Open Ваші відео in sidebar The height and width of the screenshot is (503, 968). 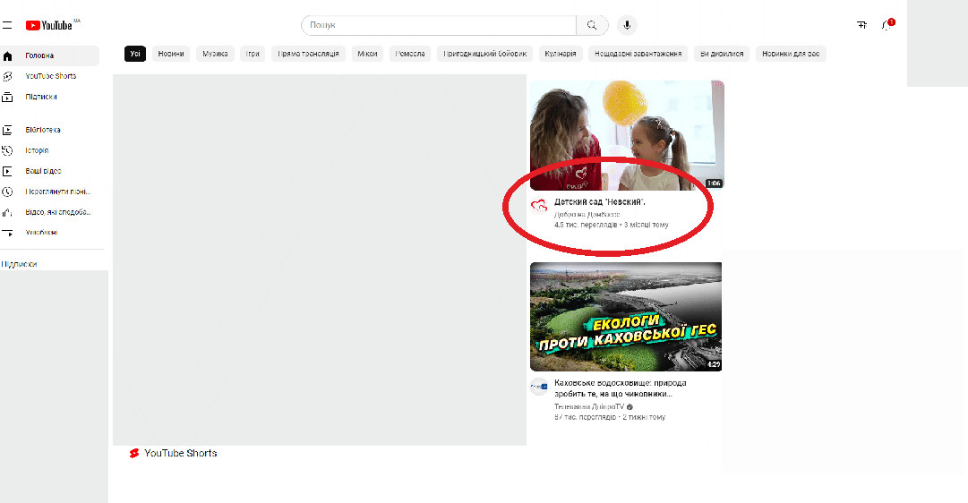click(x=49, y=171)
